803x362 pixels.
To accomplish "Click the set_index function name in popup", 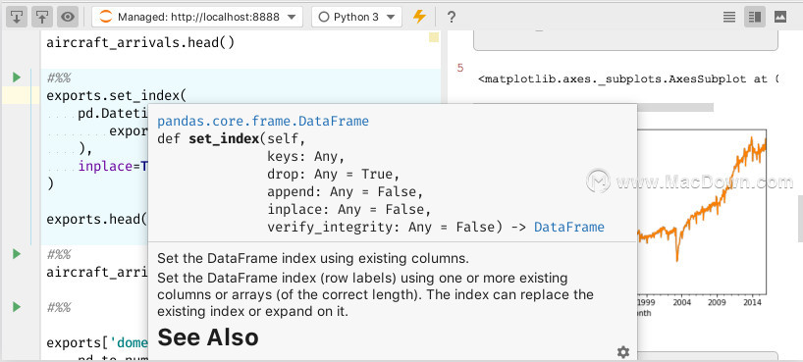I will point(224,139).
